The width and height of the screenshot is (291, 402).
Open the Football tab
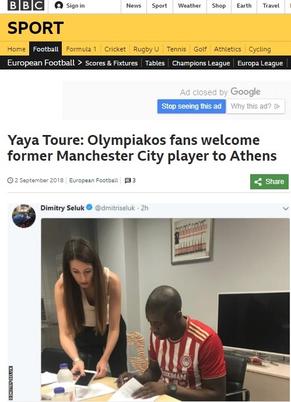point(45,48)
